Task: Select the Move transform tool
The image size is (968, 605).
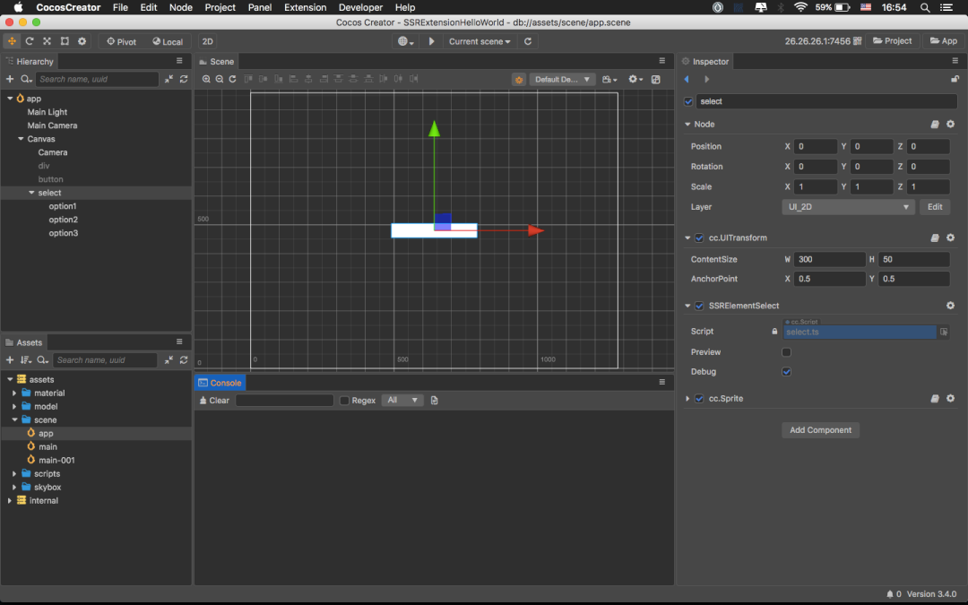Action: tap(12, 41)
